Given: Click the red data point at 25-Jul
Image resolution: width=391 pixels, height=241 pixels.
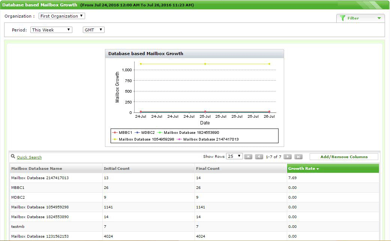Looking at the screenshot, I should click(x=205, y=112).
